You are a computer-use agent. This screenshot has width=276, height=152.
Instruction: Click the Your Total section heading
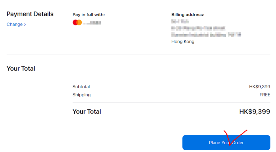(21, 69)
